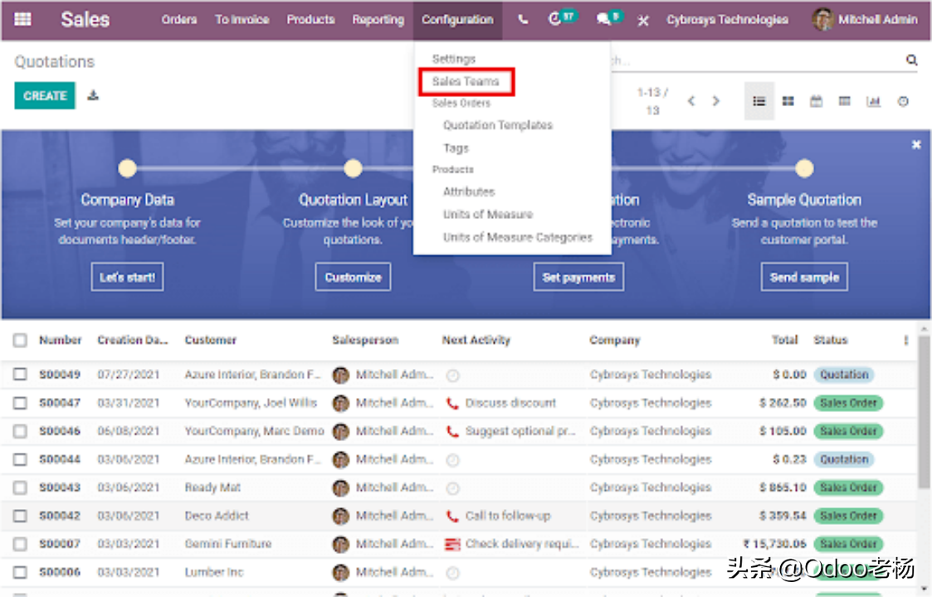
Task: Select Sales Teams menu item
Action: click(x=466, y=81)
